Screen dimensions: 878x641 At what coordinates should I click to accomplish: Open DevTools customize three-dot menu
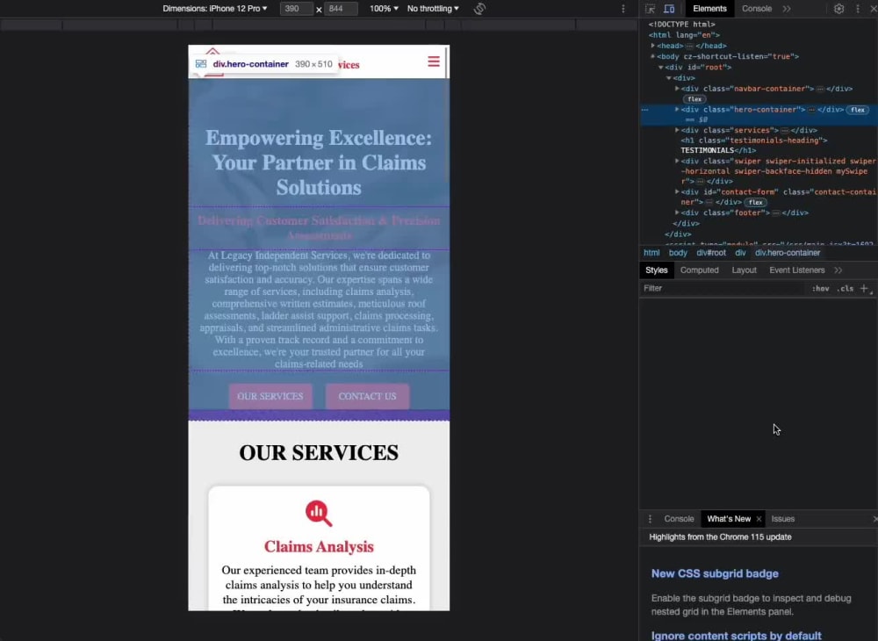(857, 9)
